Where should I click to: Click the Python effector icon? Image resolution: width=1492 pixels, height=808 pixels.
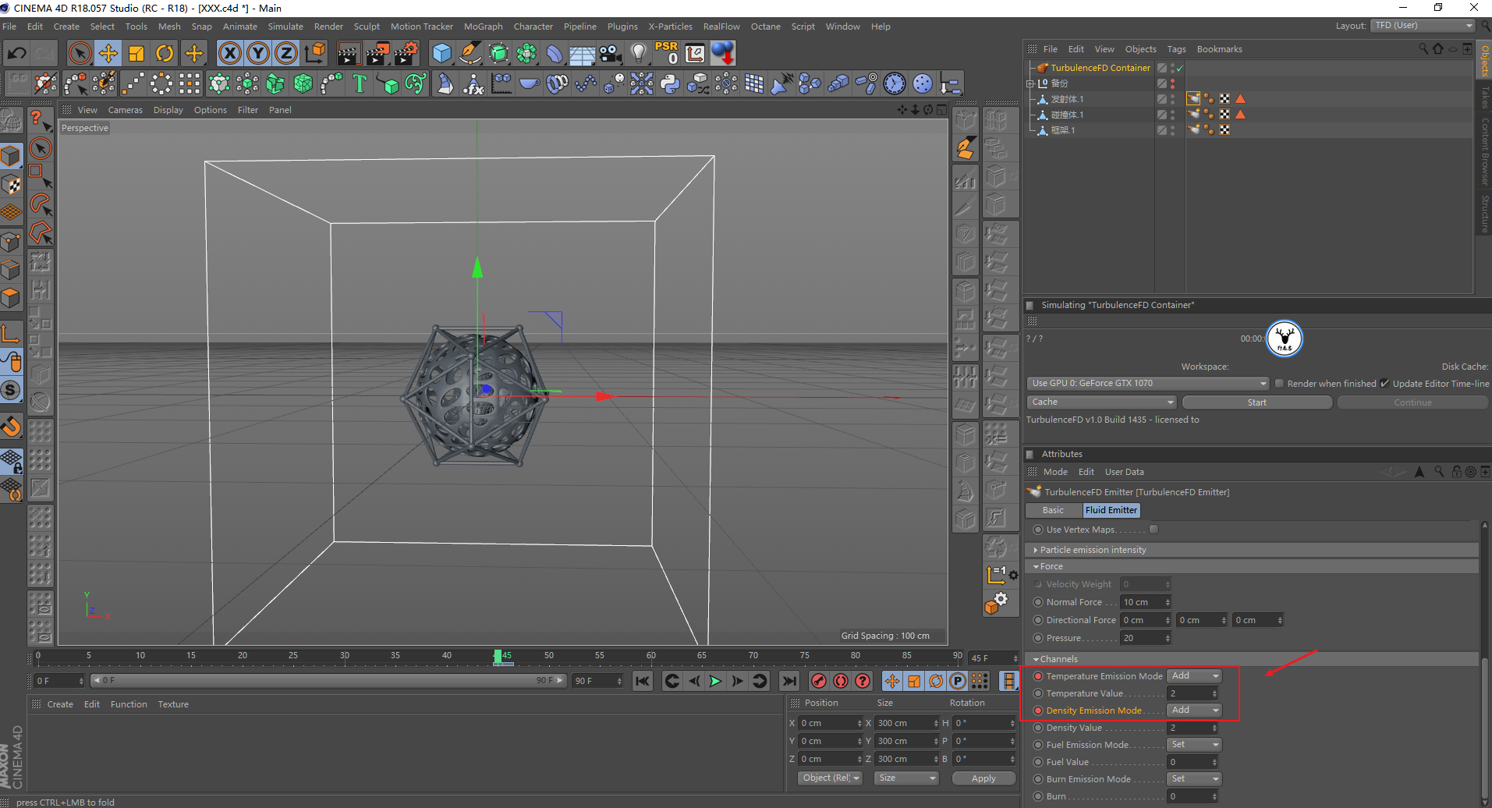point(670,83)
